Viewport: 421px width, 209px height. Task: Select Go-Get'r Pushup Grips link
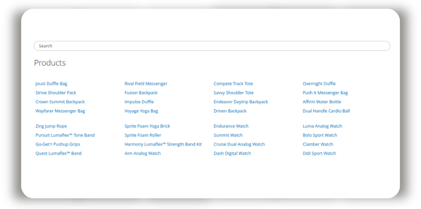pos(58,145)
